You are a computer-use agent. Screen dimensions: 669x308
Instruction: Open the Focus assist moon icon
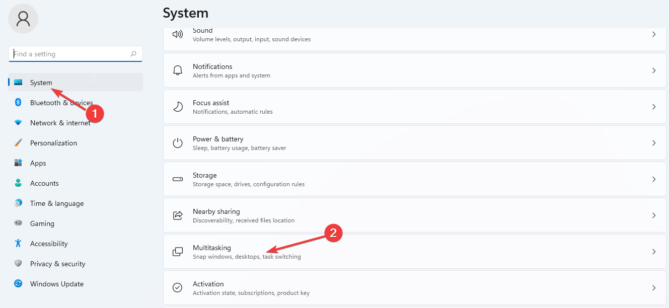[177, 106]
